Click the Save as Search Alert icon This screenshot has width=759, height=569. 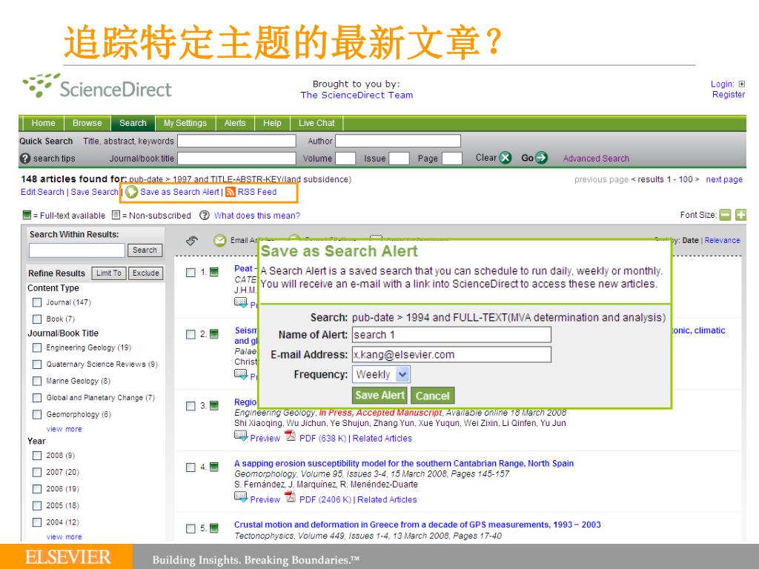pos(131,192)
